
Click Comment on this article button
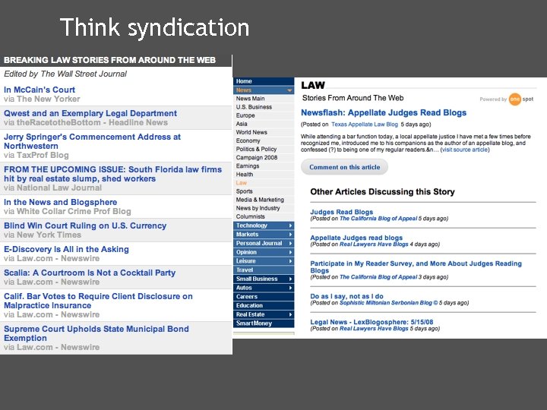tap(345, 167)
